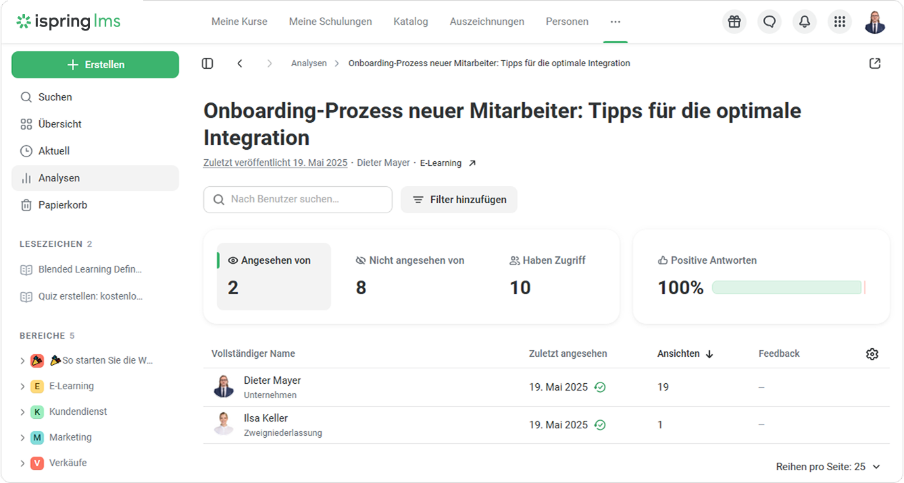Click the Nach Benutzer suchen field
This screenshot has height=483, width=904.
pos(298,200)
